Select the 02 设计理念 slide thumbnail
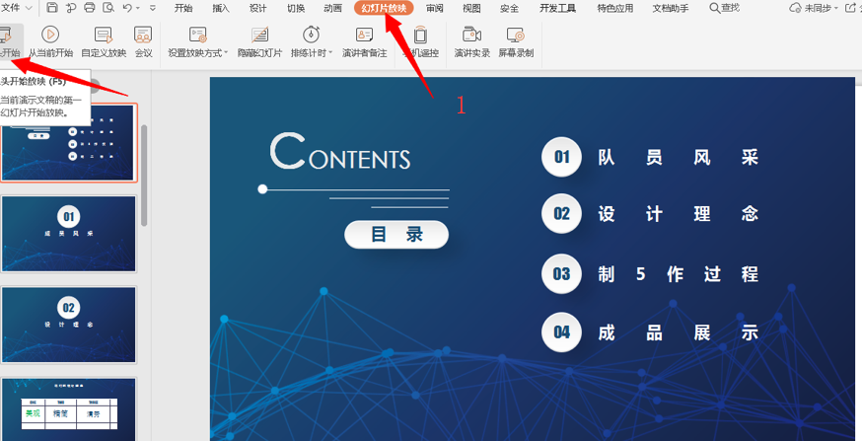Viewport: 862px width, 441px height. pos(69,325)
